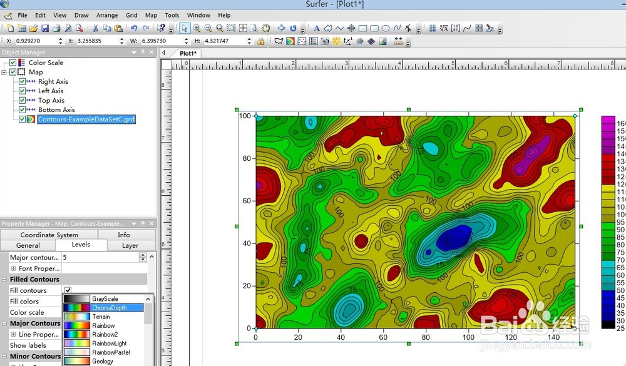The width and height of the screenshot is (626, 366).
Task: Hide the Left Axis layer
Action: [x=23, y=91]
